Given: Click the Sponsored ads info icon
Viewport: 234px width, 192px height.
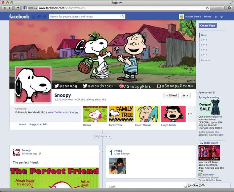Looking at the screenshot, I should (x=214, y=92).
